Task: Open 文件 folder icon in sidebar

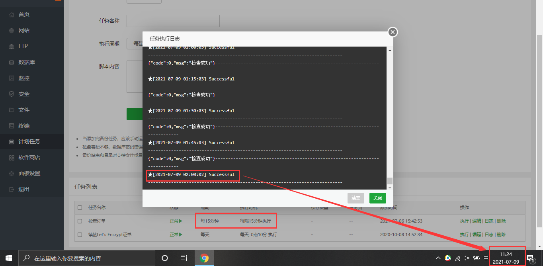Action: (12, 110)
